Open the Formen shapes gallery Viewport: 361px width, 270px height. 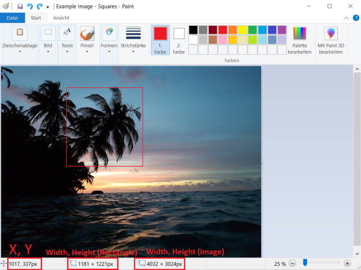pyautogui.click(x=109, y=40)
